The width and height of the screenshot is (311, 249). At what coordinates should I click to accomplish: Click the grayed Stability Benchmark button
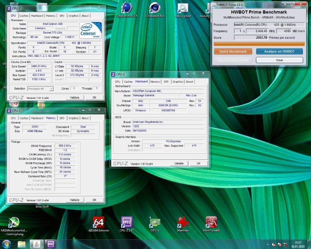(233, 60)
